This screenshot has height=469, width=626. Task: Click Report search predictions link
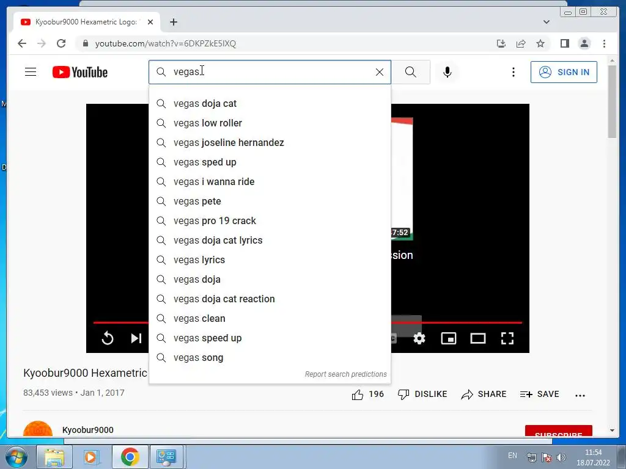click(346, 374)
